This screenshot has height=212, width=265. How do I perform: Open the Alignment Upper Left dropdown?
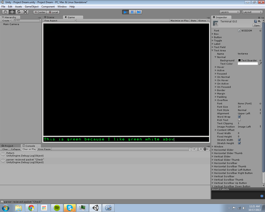click(x=249, y=113)
